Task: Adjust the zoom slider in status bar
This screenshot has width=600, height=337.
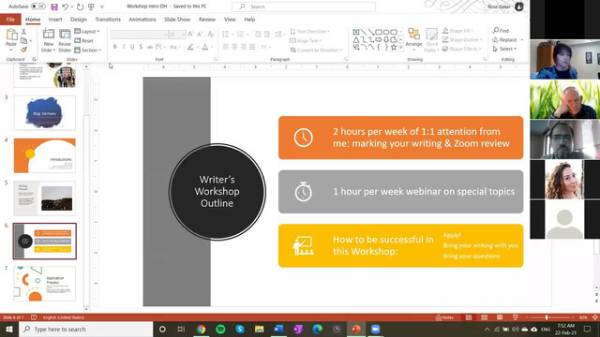Action: click(x=547, y=317)
